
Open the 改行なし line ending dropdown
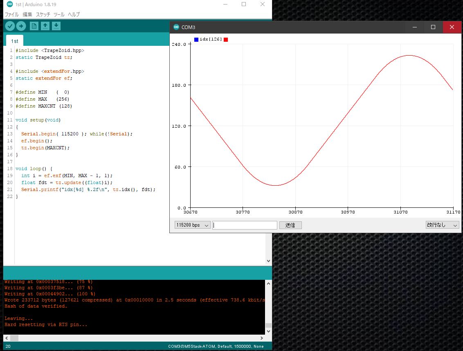click(442, 225)
